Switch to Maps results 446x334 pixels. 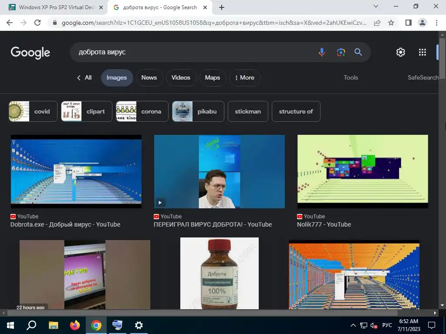coord(213,77)
